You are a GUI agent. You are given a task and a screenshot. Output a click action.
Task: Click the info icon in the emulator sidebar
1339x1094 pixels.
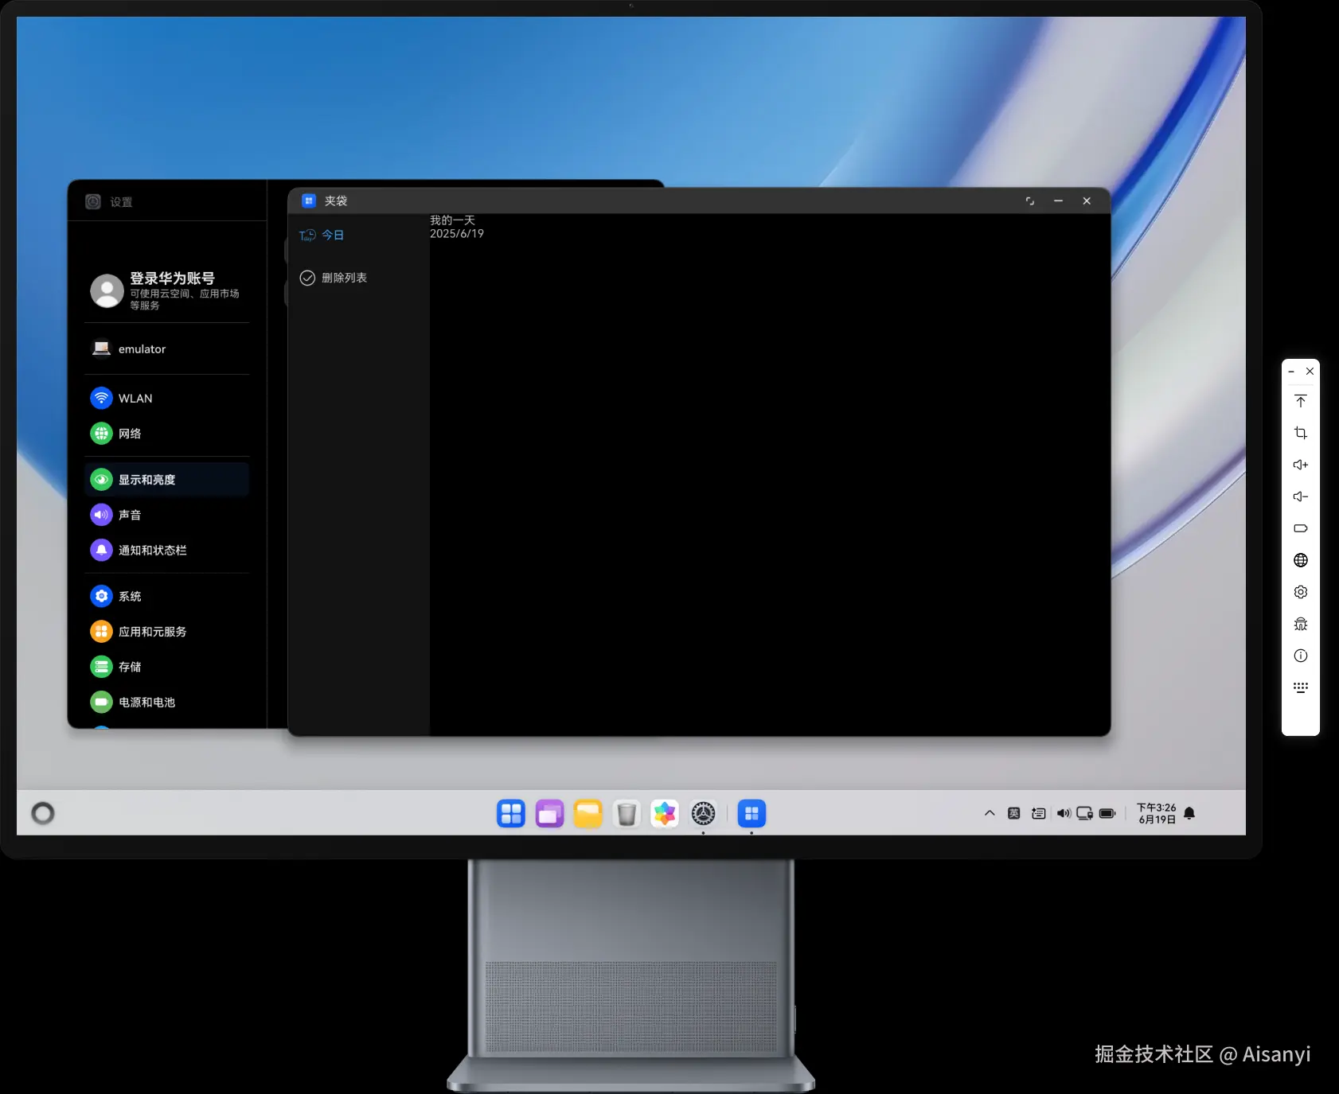[x=1301, y=655]
